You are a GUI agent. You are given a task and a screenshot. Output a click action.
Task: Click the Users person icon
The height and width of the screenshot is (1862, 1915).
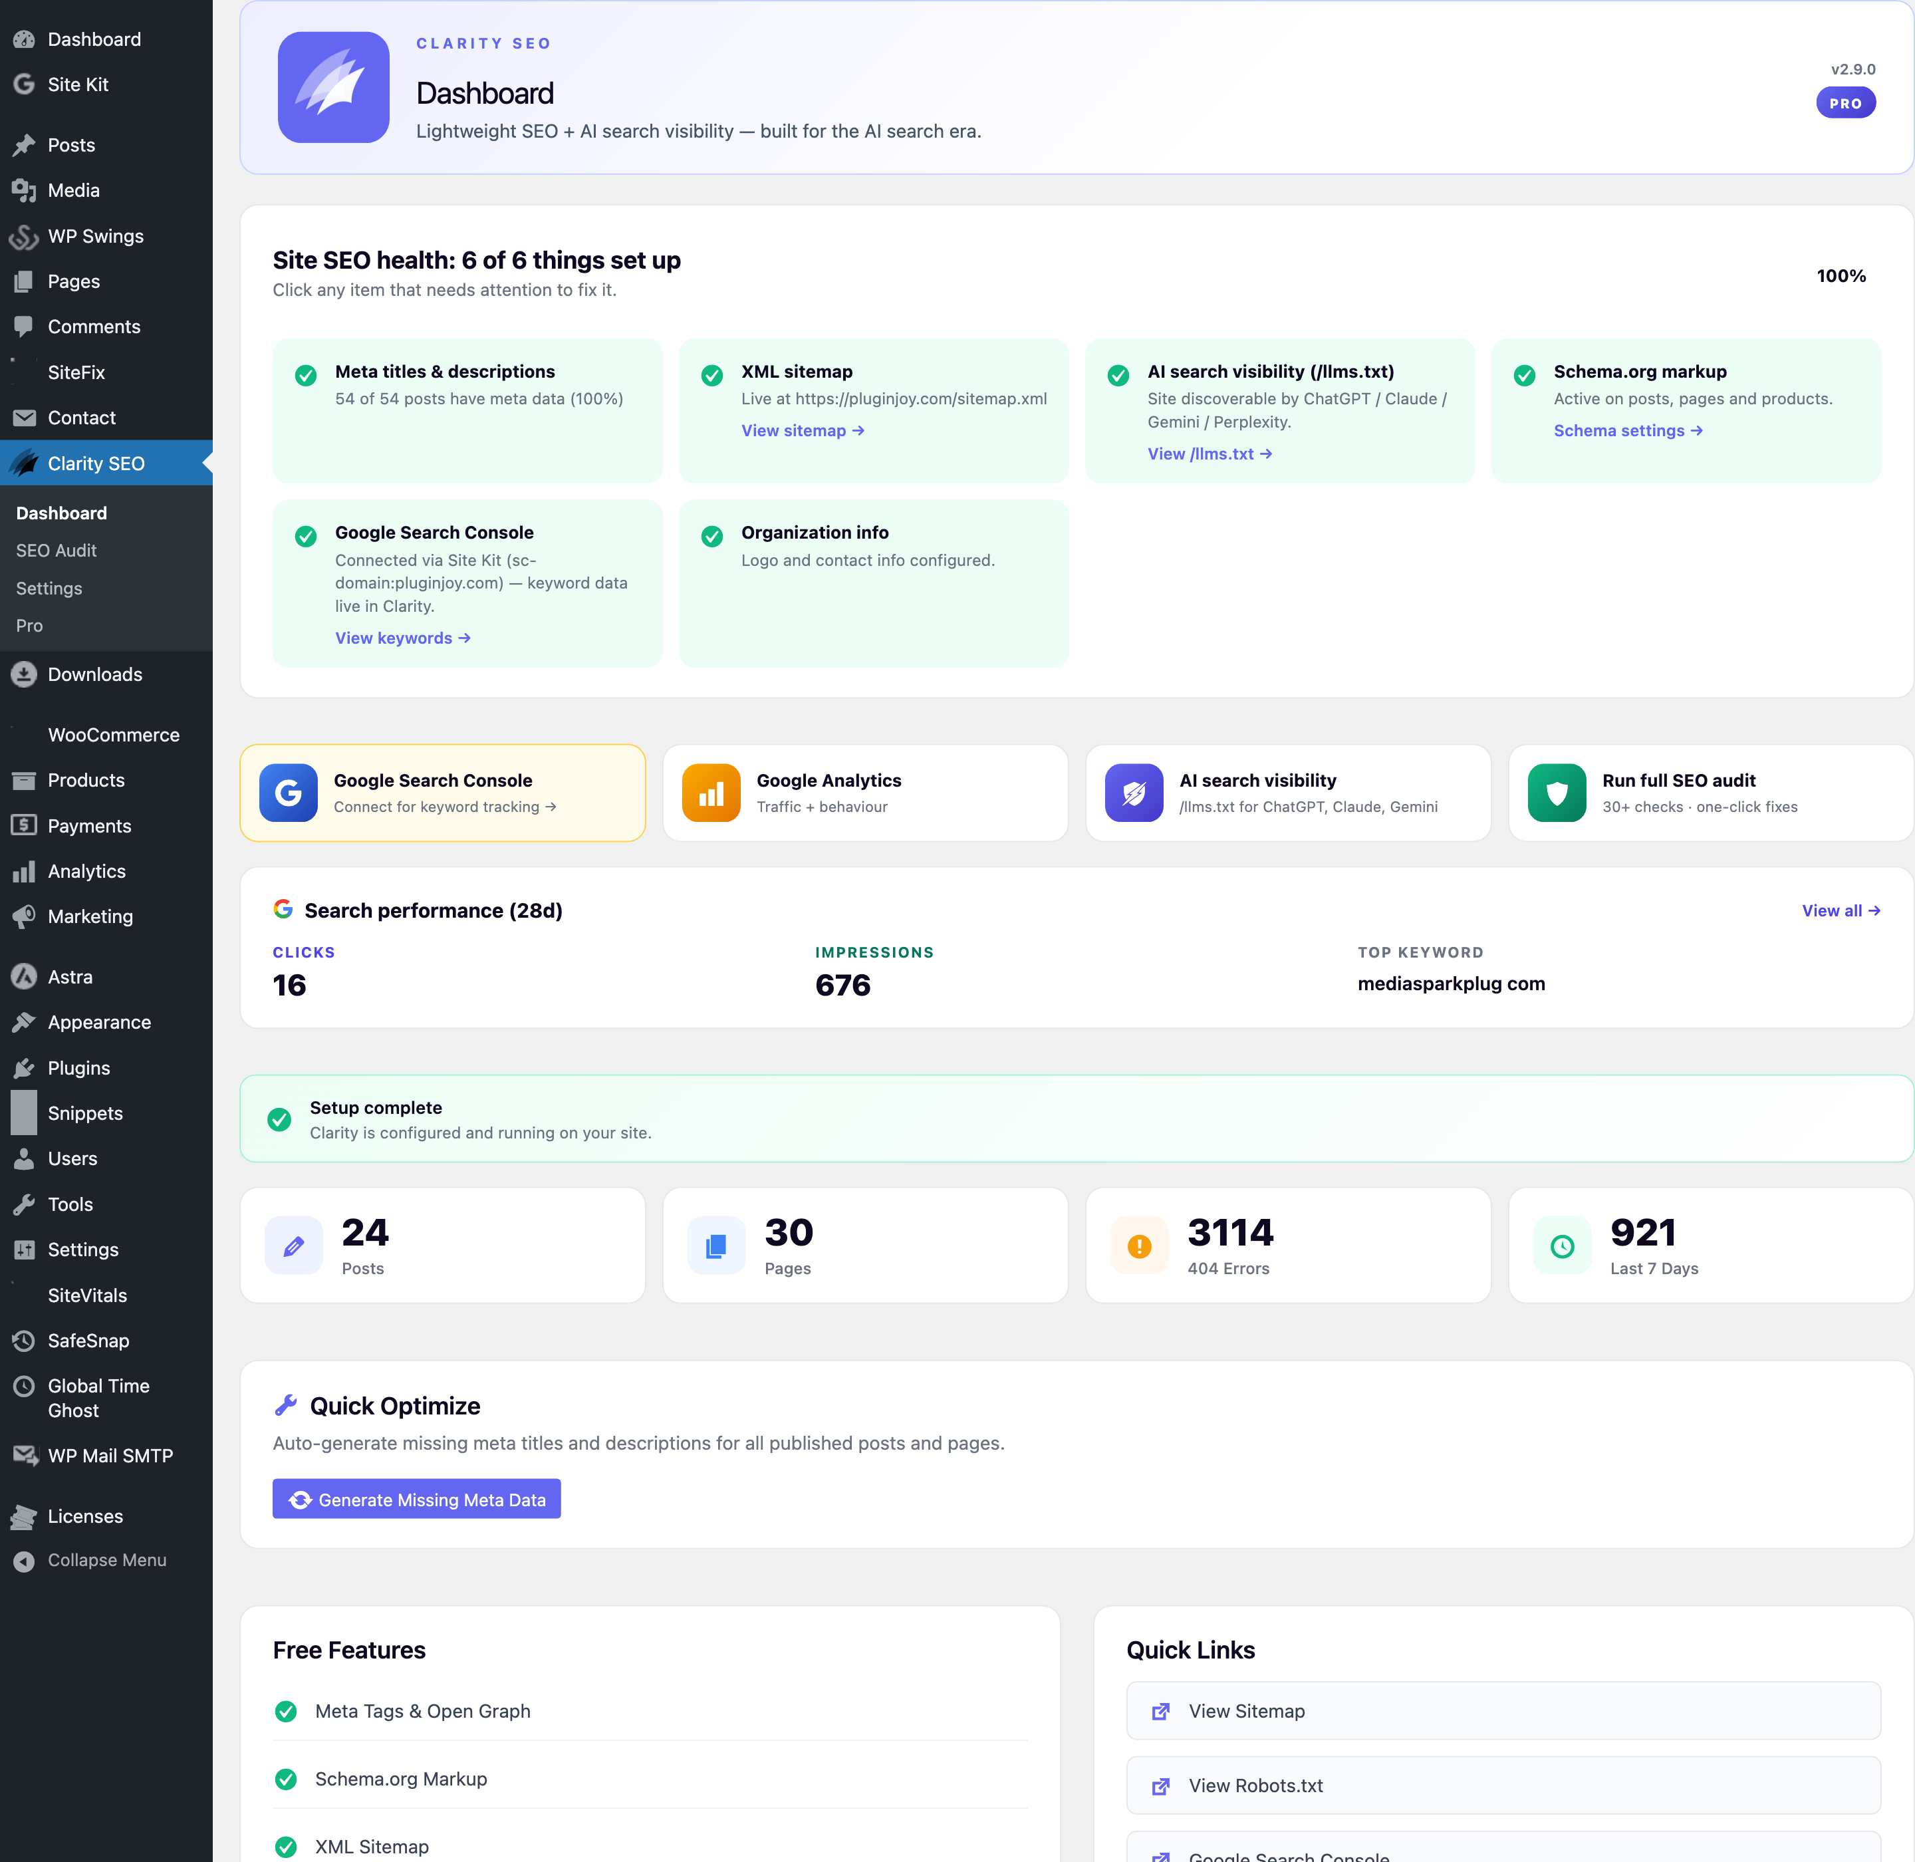[25, 1159]
